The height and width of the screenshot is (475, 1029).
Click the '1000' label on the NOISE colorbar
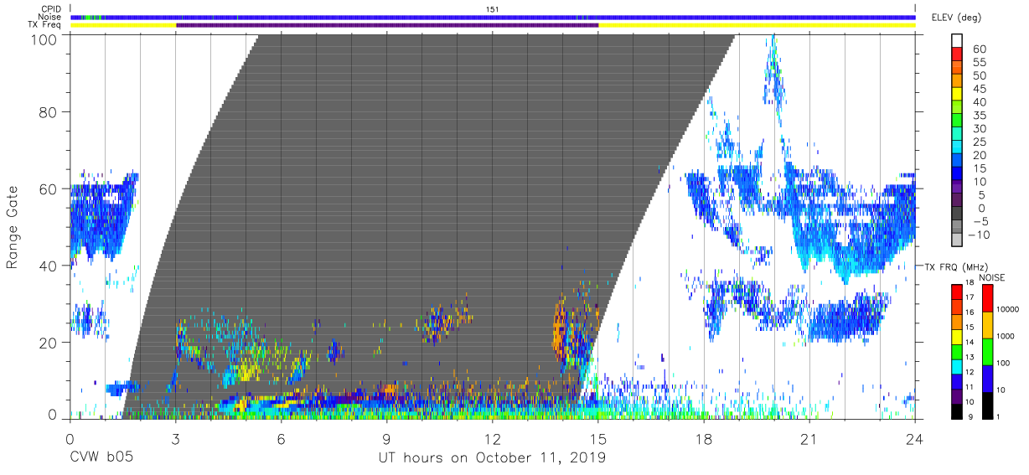click(x=1006, y=337)
